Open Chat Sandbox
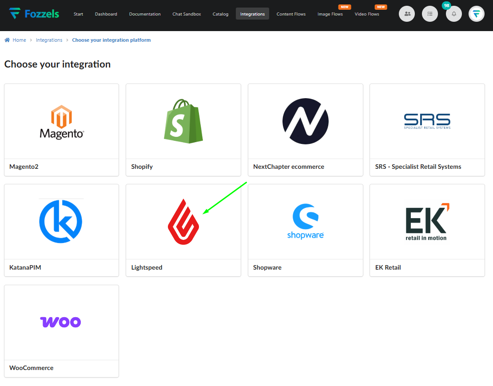 pyautogui.click(x=187, y=14)
